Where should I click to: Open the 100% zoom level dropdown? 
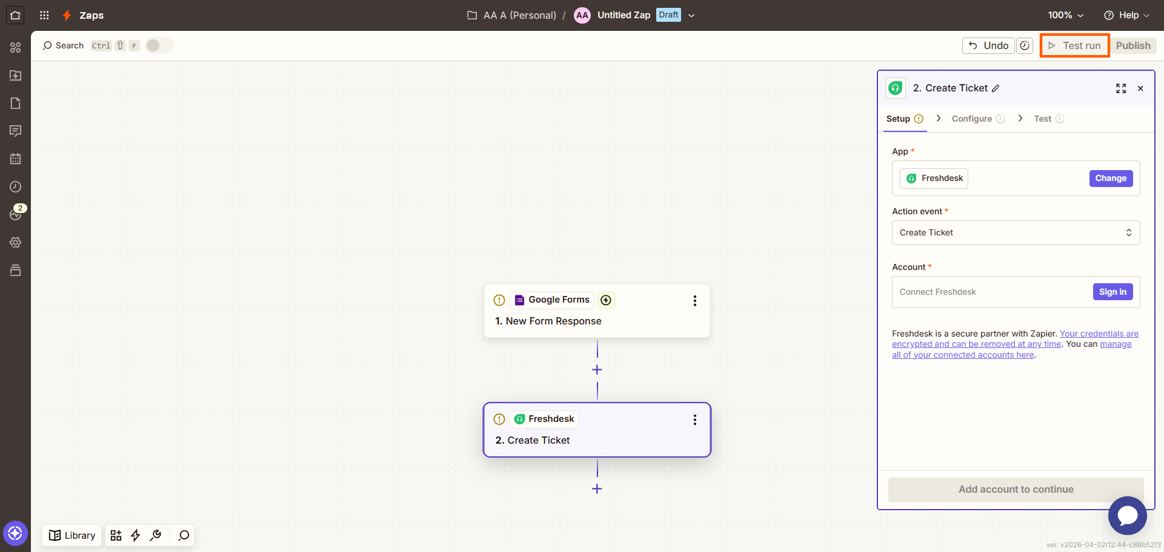[1065, 15]
